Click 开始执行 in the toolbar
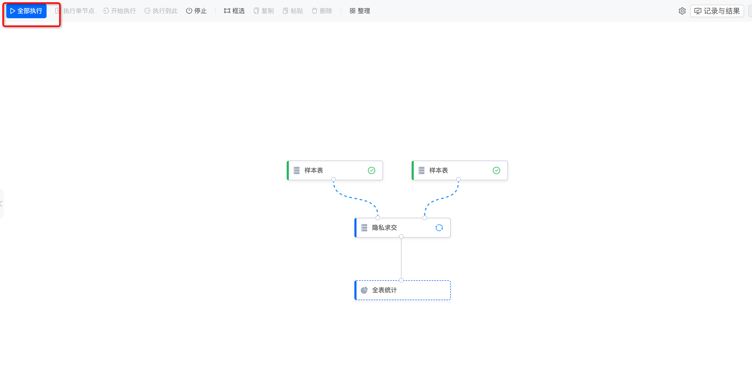Screen dimensions: 752x368 (119, 11)
